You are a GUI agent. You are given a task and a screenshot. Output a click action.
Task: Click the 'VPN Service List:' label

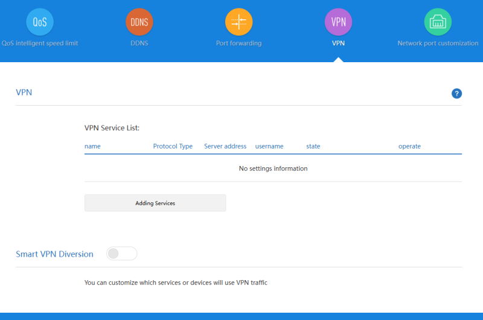[x=112, y=128]
